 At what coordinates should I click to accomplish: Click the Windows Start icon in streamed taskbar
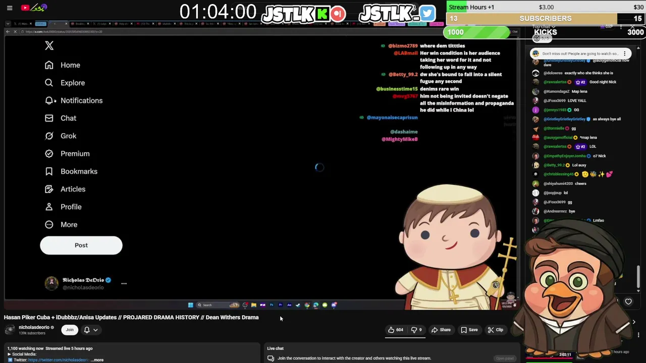pos(190,305)
